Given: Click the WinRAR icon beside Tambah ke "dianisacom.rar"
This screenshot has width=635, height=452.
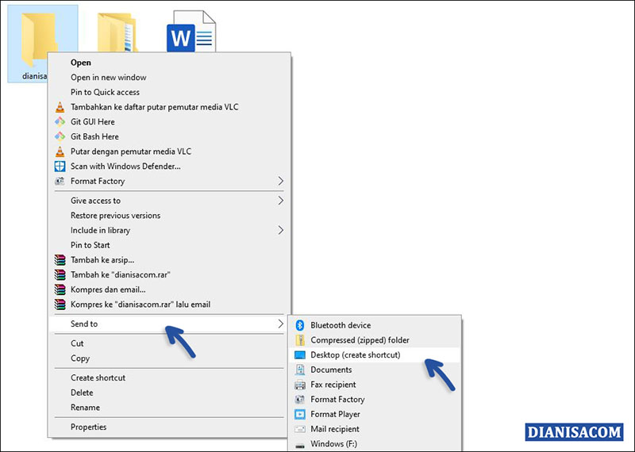Looking at the screenshot, I should point(60,274).
